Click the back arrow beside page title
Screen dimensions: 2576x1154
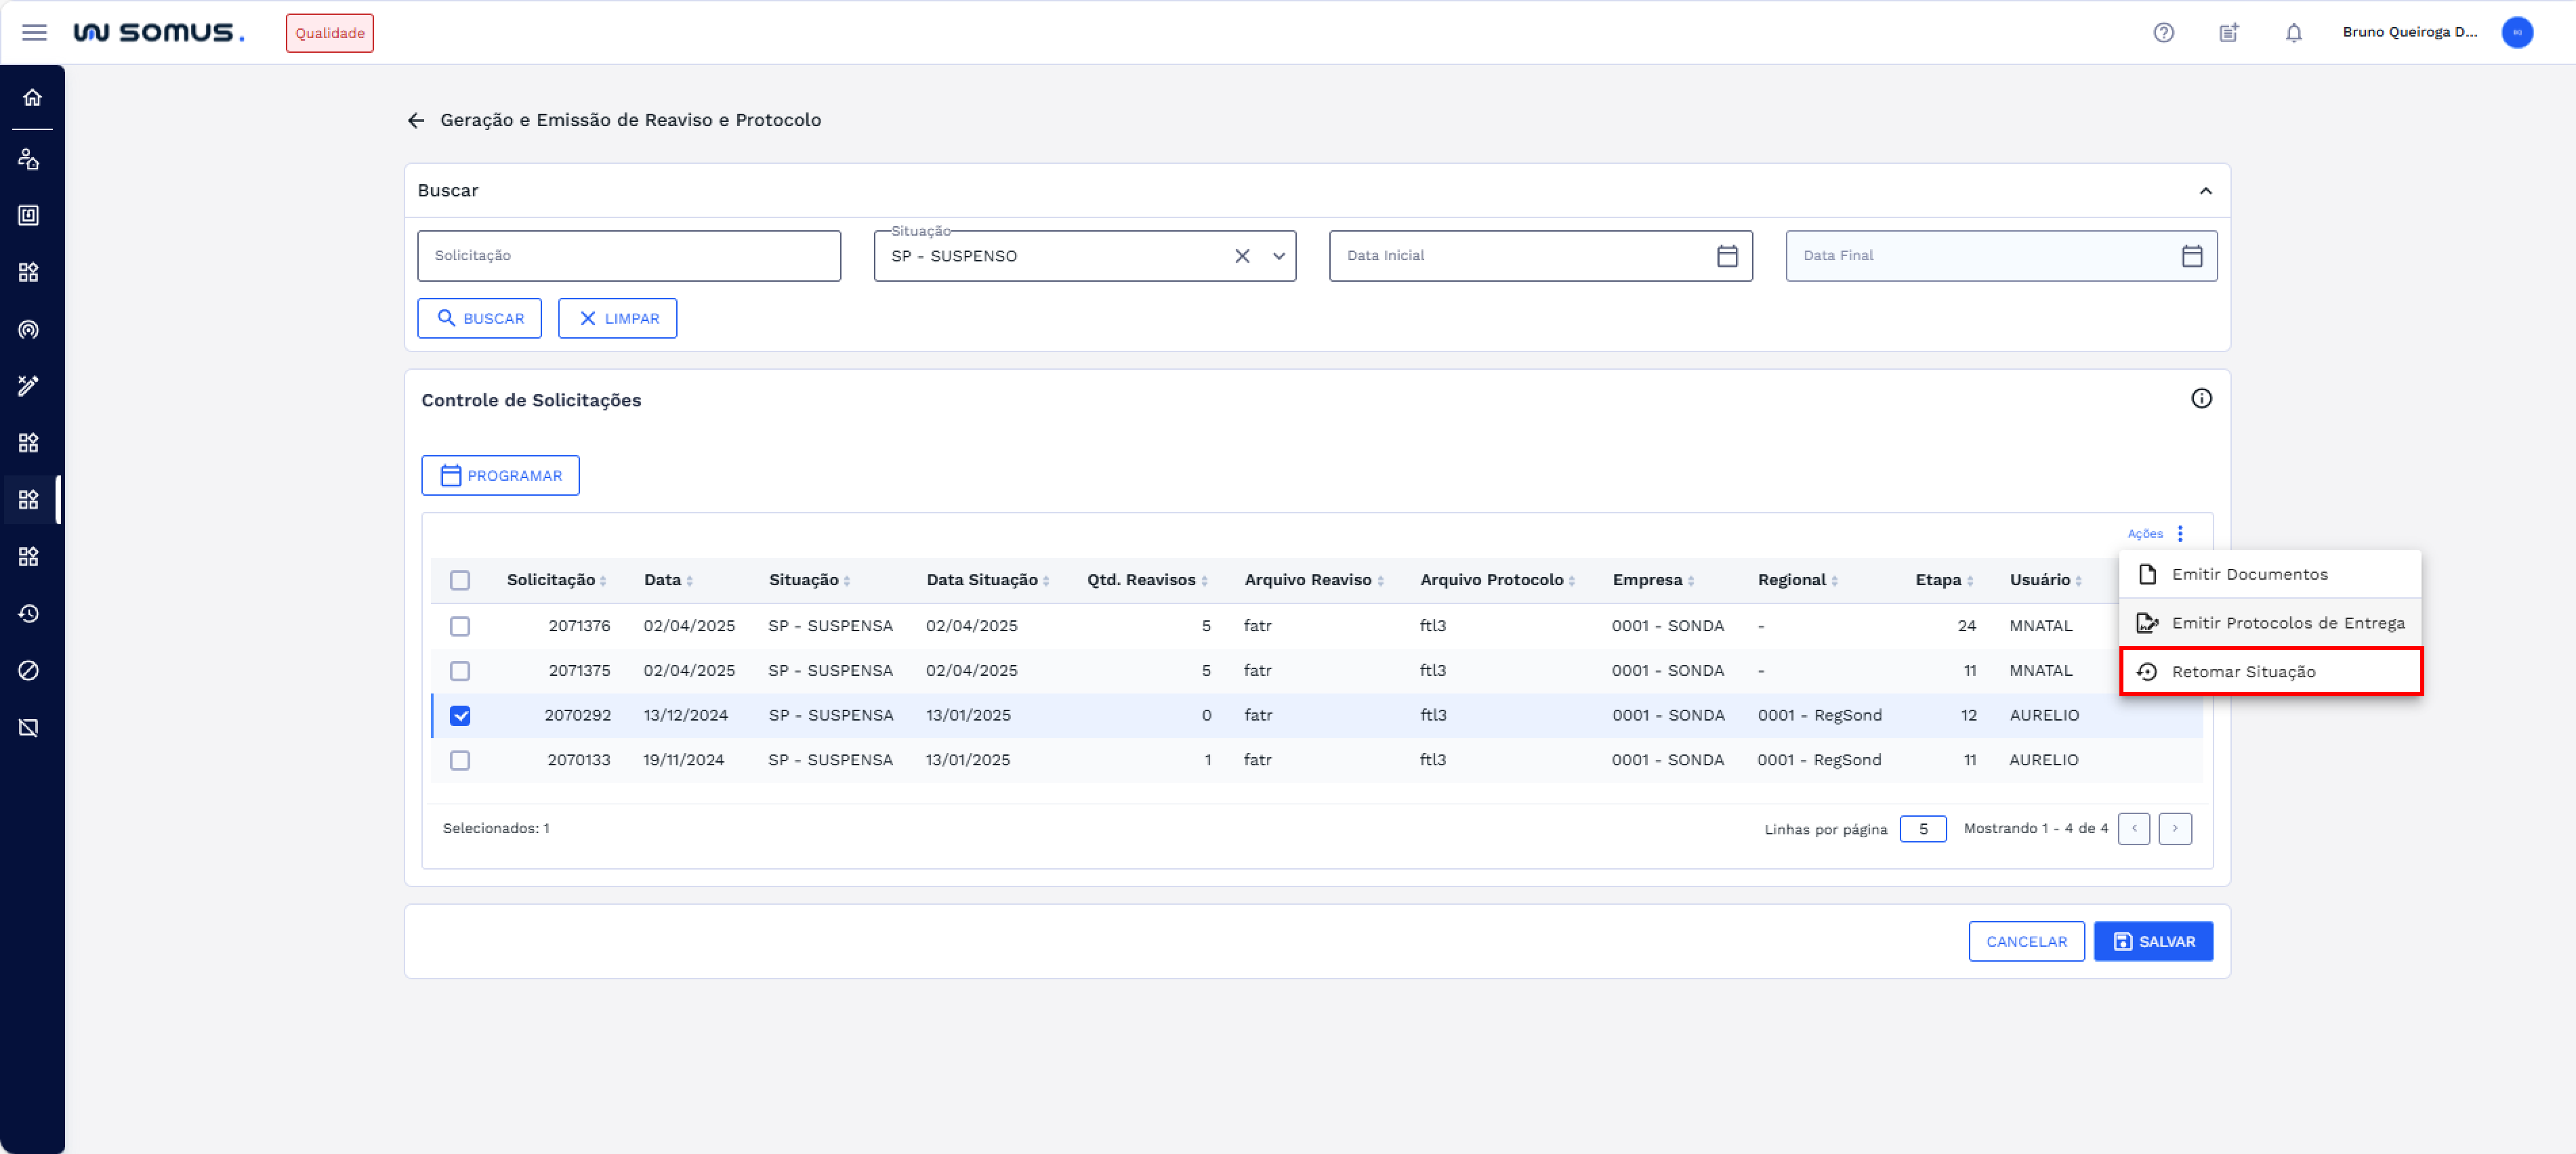coord(416,121)
